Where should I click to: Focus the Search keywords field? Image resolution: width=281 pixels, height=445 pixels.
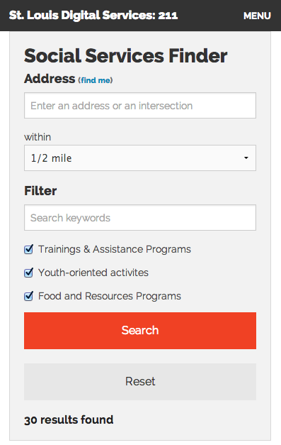(x=140, y=218)
